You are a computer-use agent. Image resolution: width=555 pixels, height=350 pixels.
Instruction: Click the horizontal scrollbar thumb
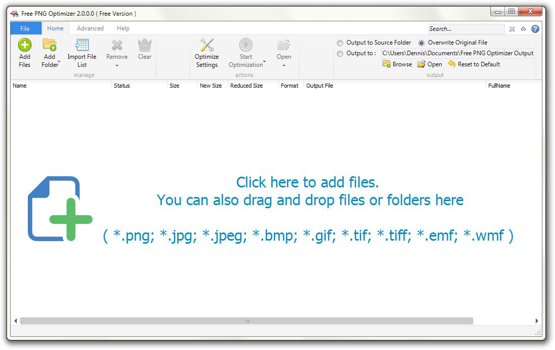tap(247, 321)
